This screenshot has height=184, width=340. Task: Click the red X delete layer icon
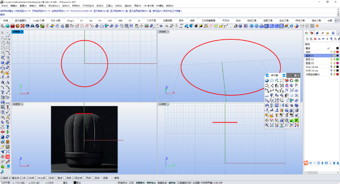coord(315,39)
